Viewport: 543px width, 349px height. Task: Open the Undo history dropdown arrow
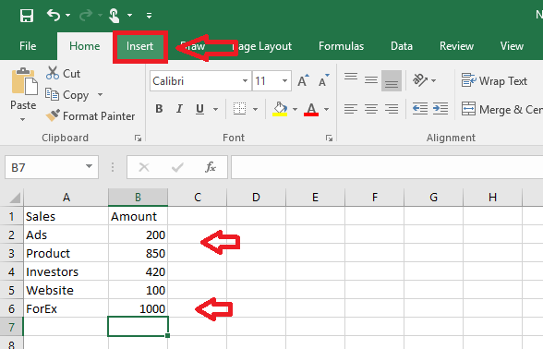(68, 15)
